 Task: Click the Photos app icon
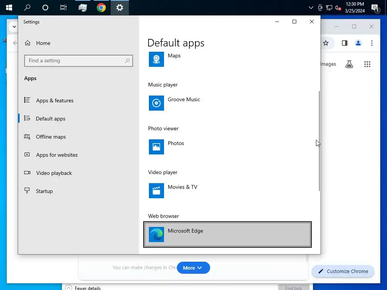[x=156, y=147]
